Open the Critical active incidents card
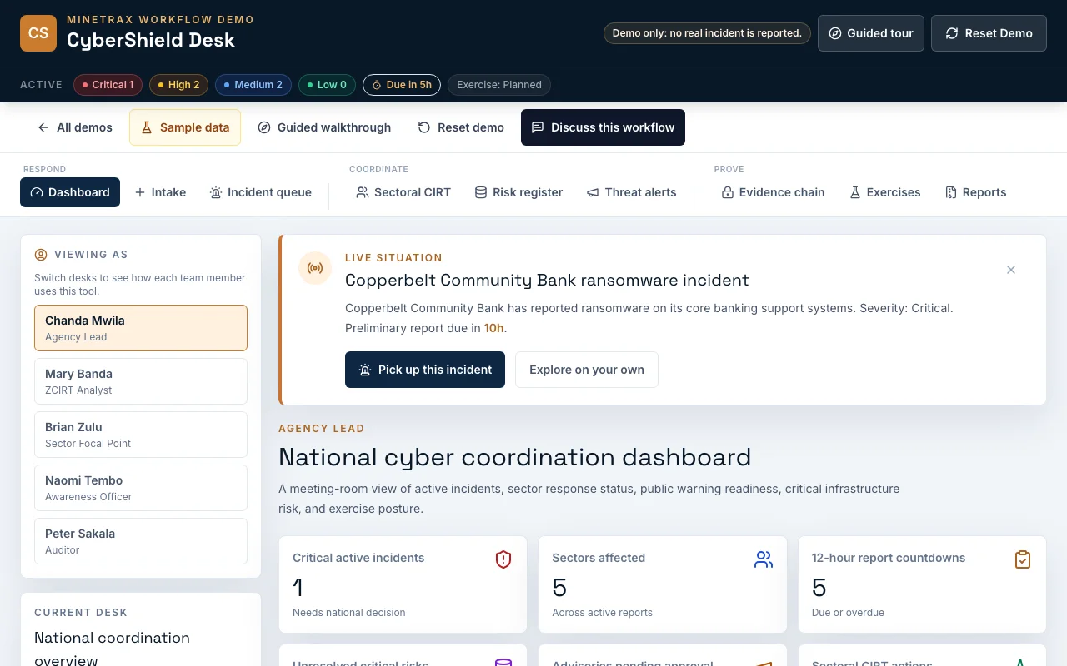 (x=403, y=584)
